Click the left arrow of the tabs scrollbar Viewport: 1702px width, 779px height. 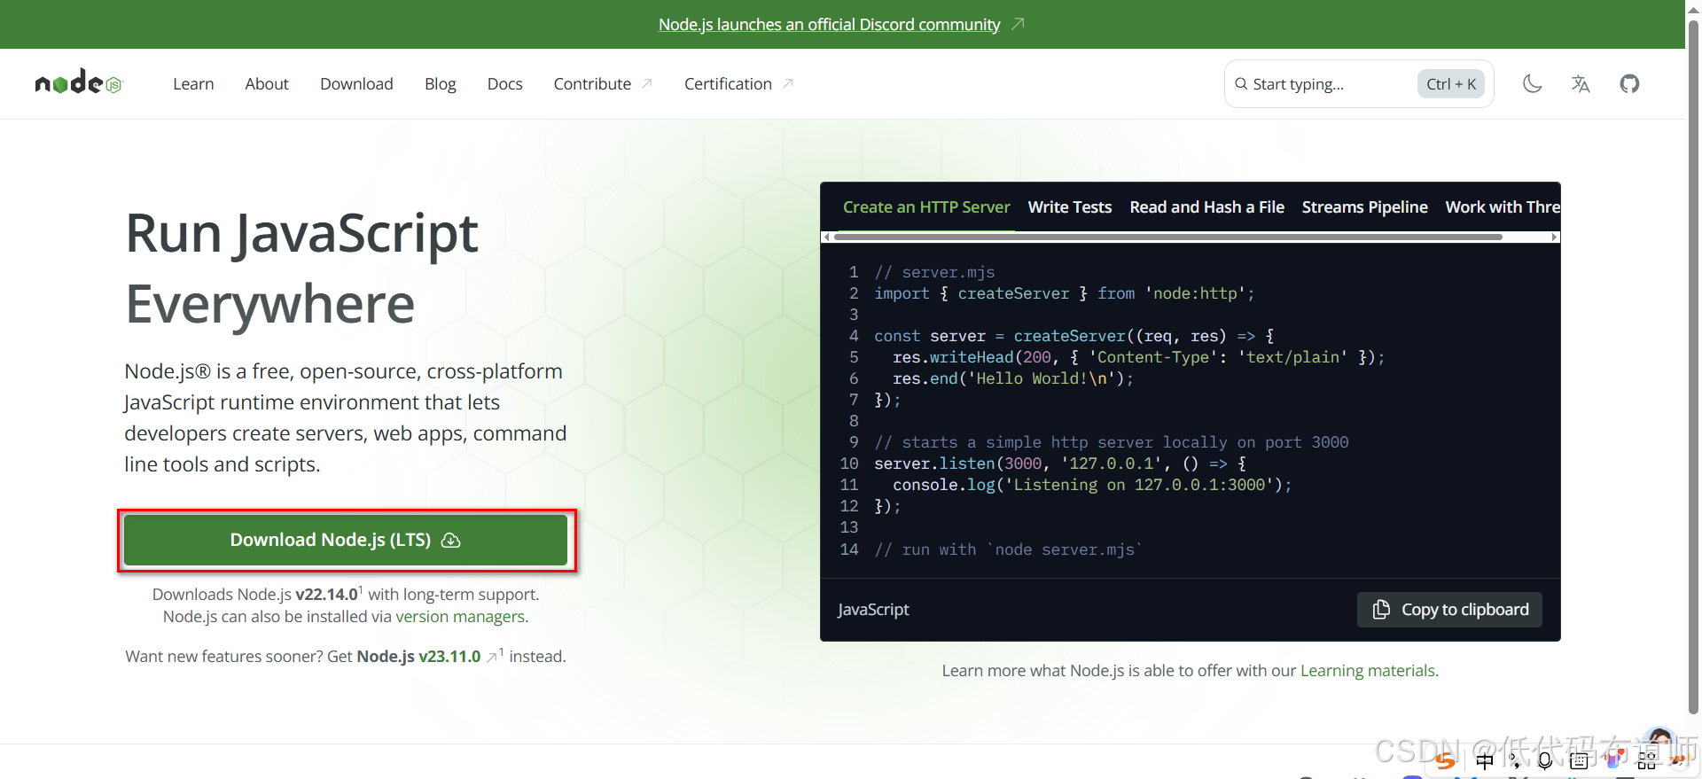[x=826, y=238]
